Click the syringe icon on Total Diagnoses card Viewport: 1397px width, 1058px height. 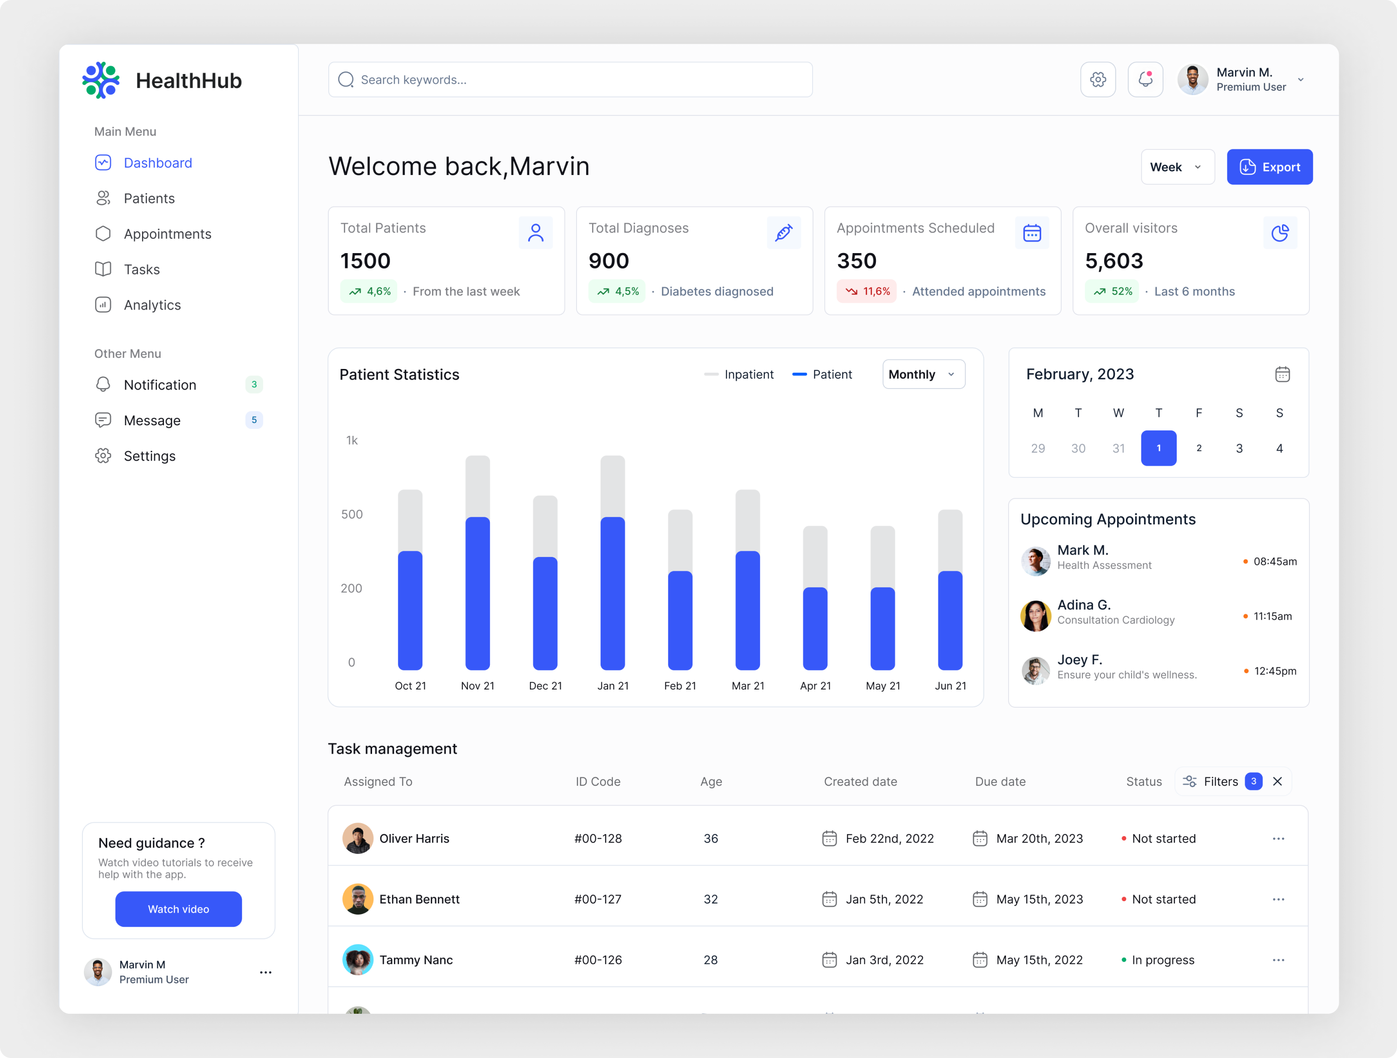click(x=784, y=233)
